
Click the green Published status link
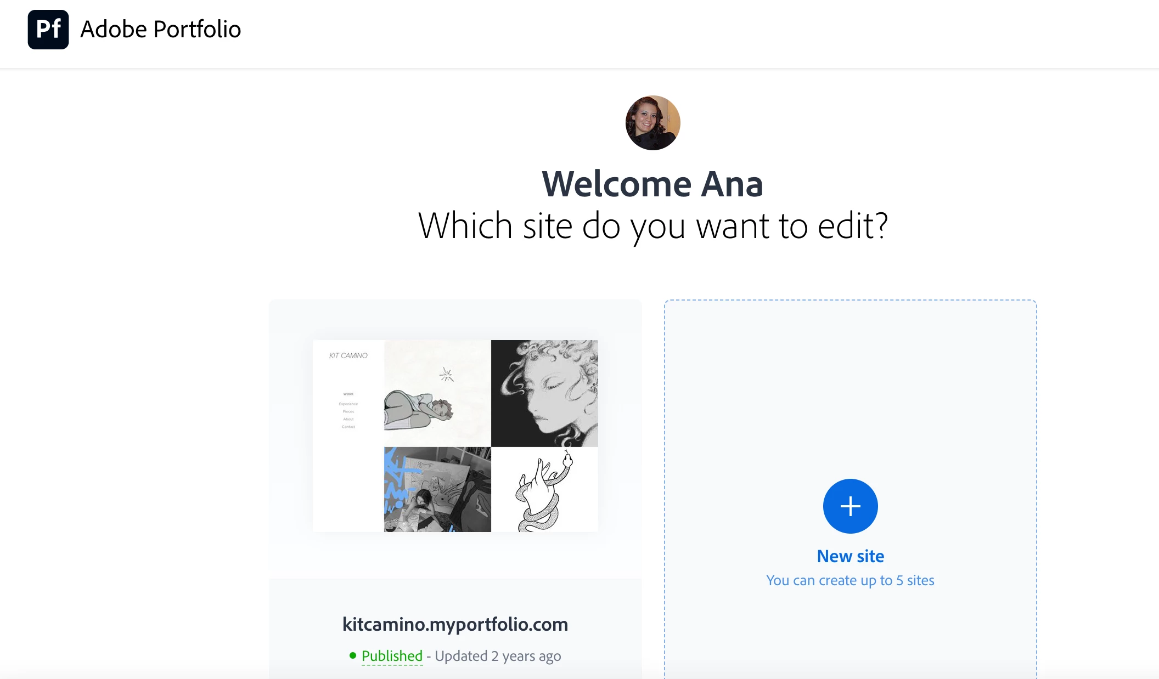tap(392, 656)
